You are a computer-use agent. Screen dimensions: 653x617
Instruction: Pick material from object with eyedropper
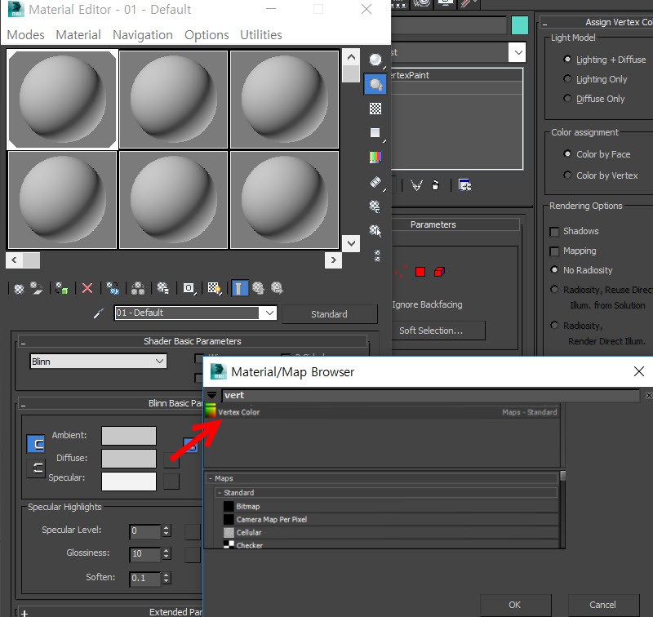(98, 313)
